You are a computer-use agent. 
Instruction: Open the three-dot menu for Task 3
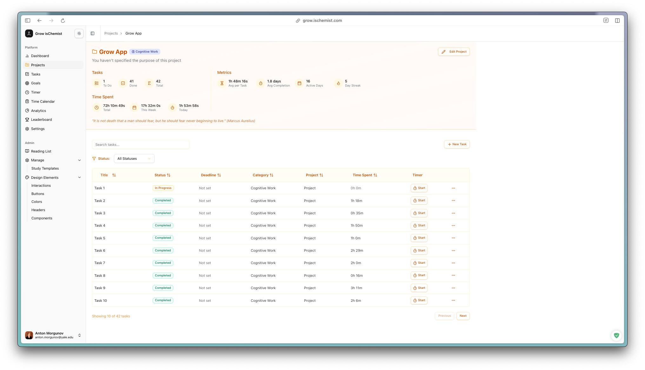(453, 213)
